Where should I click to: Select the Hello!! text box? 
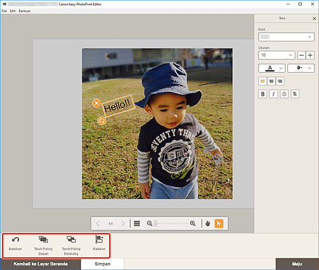[x=118, y=105]
